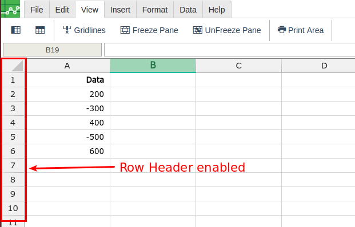Click into the formula bar
Viewport: 355px width, 227px height.
click(229, 50)
